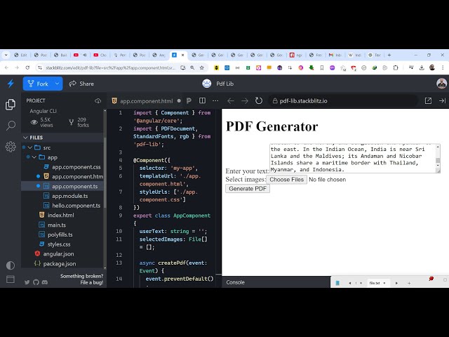Click the split editor icon
The height and width of the screenshot is (337, 449).
pyautogui.click(x=201, y=101)
